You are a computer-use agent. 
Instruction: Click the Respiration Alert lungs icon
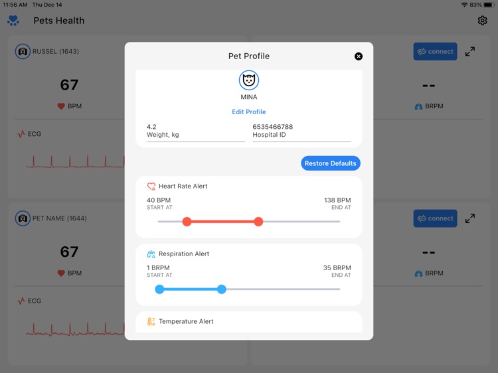pos(151,254)
